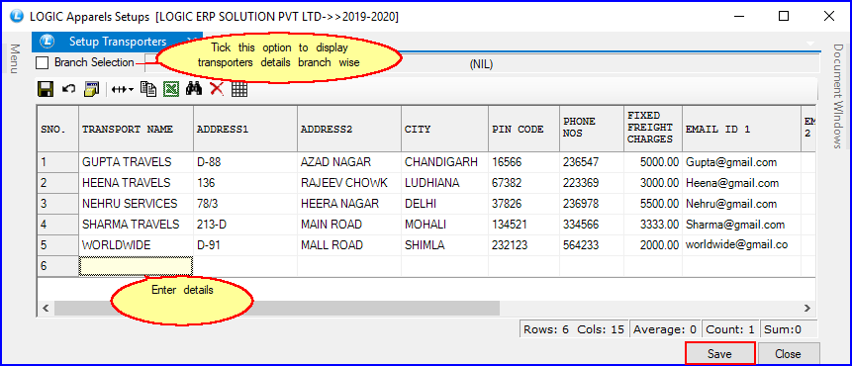The height and width of the screenshot is (366, 852).
Task: Open the Menu side panel tab
Action: tap(15, 58)
